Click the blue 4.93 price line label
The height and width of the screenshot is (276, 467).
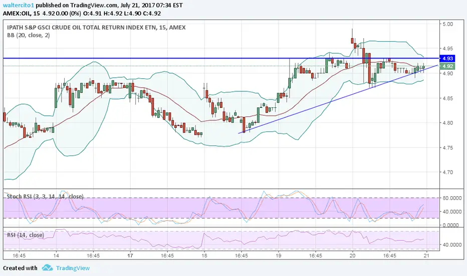click(x=447, y=59)
